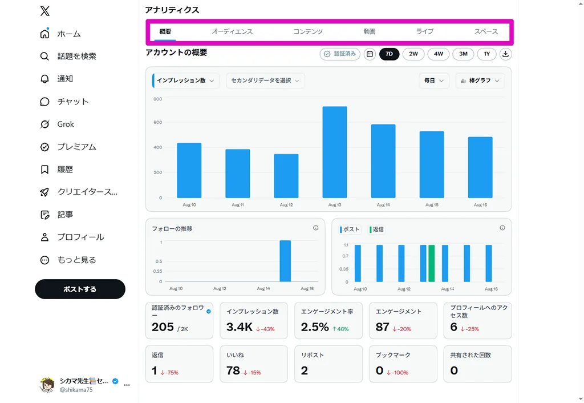Open the 棒グラフ chart type dropdown
Screen dimensions: 584x403
coord(480,80)
